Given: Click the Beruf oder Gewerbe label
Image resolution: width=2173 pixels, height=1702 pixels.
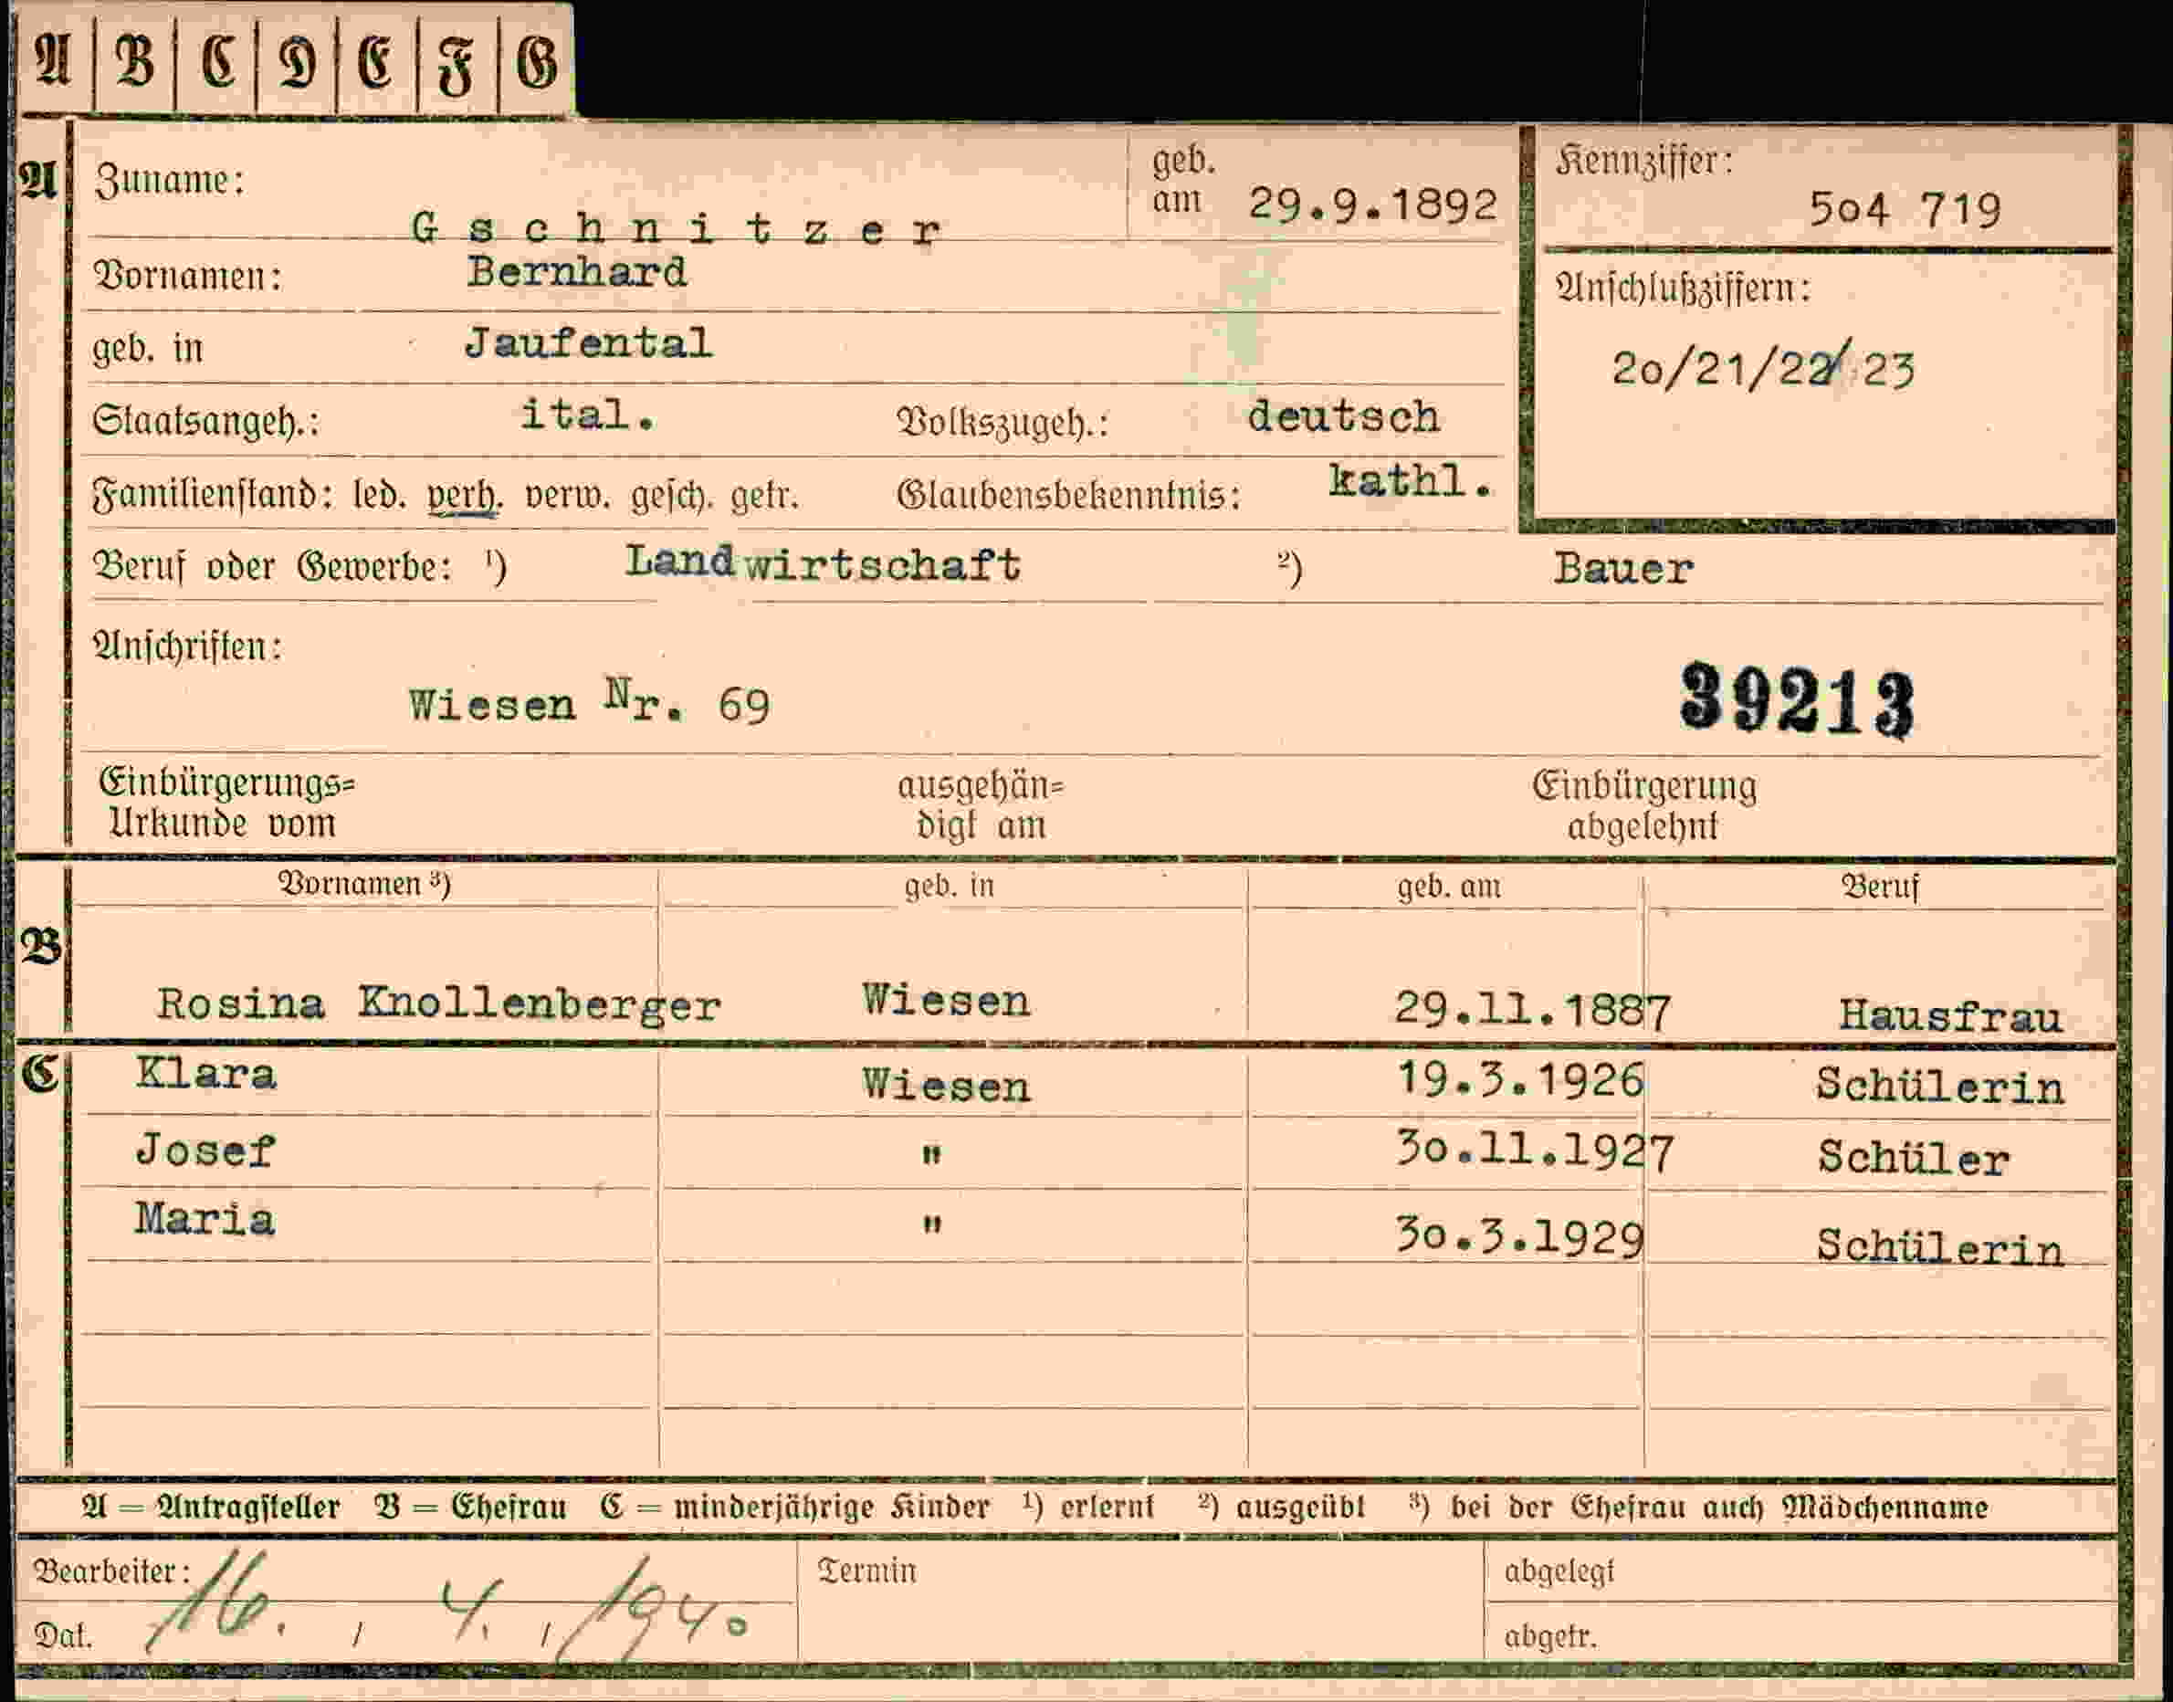Looking at the screenshot, I should click(272, 567).
